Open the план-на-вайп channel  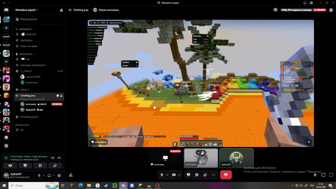[39, 46]
